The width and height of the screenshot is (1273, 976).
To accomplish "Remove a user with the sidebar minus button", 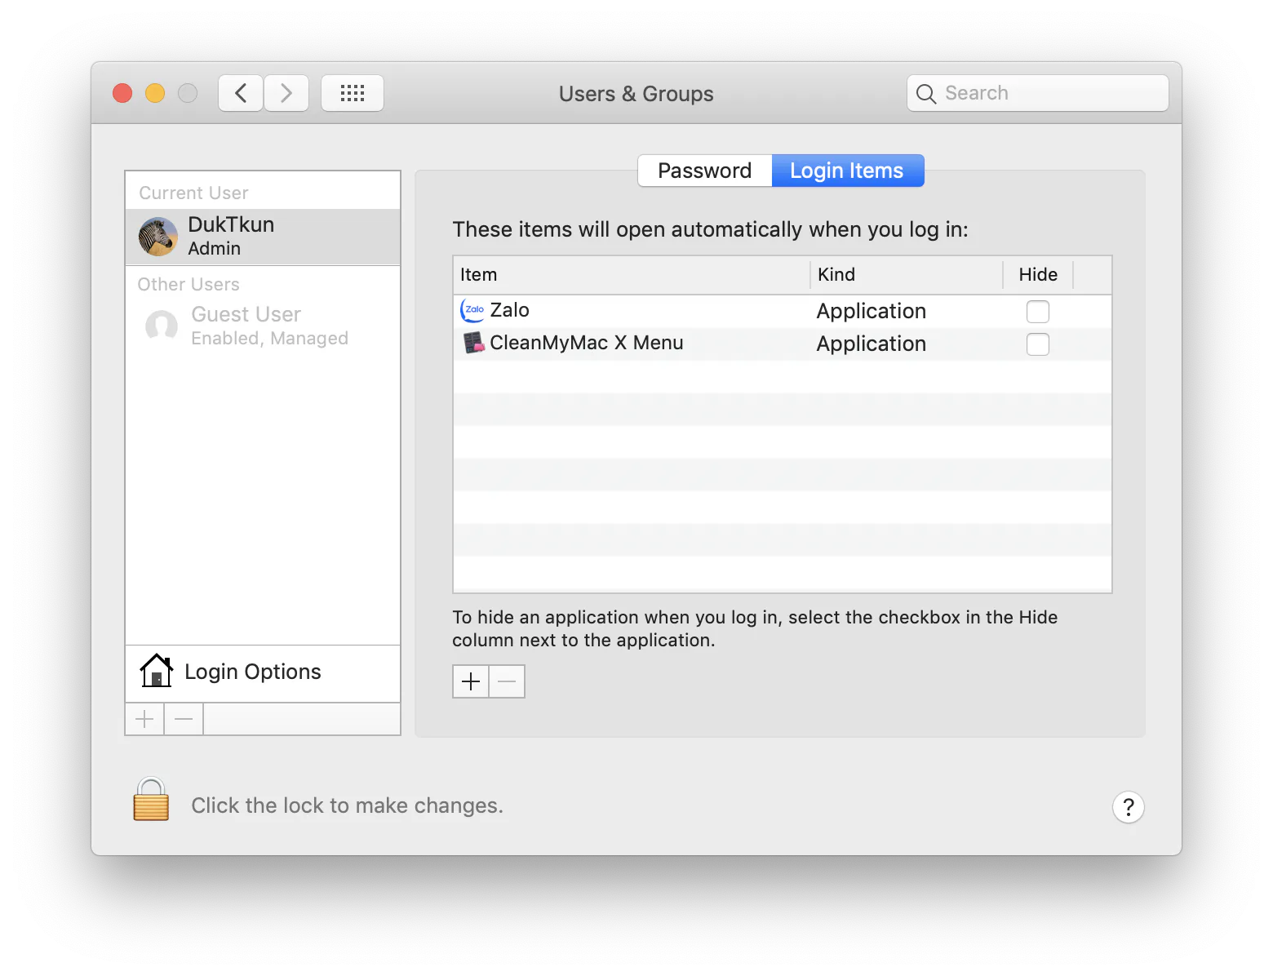I will pyautogui.click(x=184, y=719).
